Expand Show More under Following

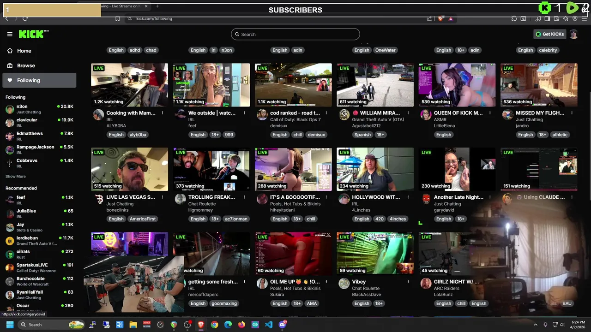(x=16, y=177)
